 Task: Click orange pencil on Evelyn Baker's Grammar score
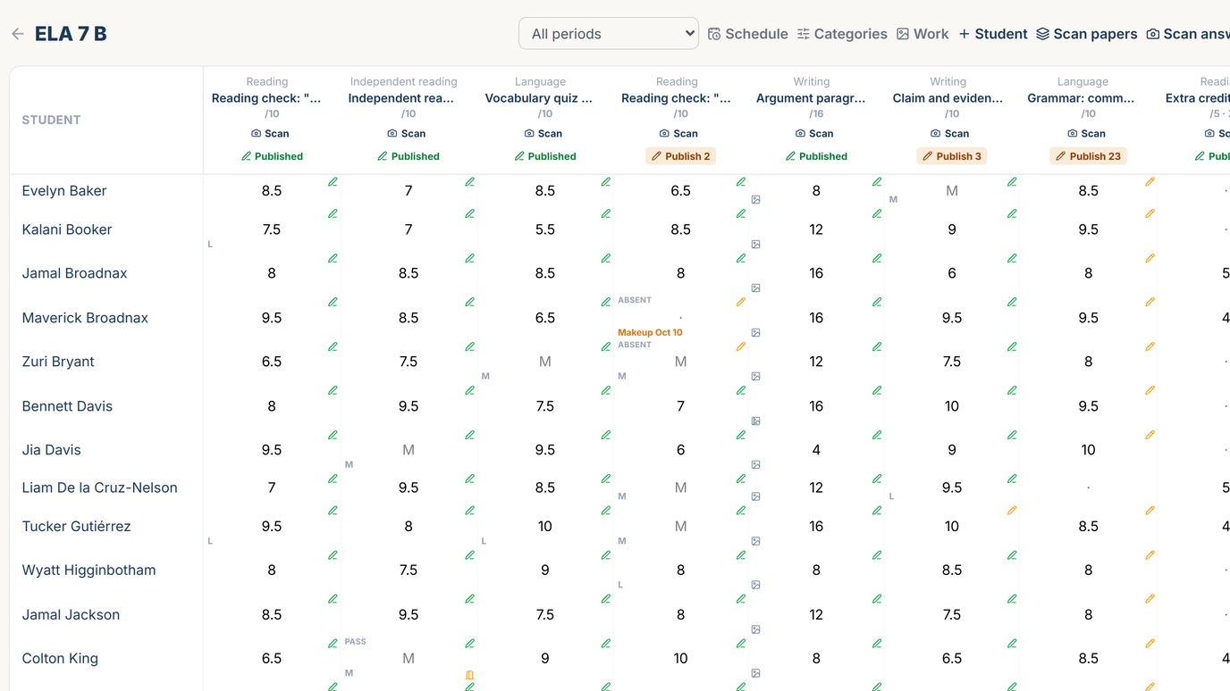(x=1150, y=182)
